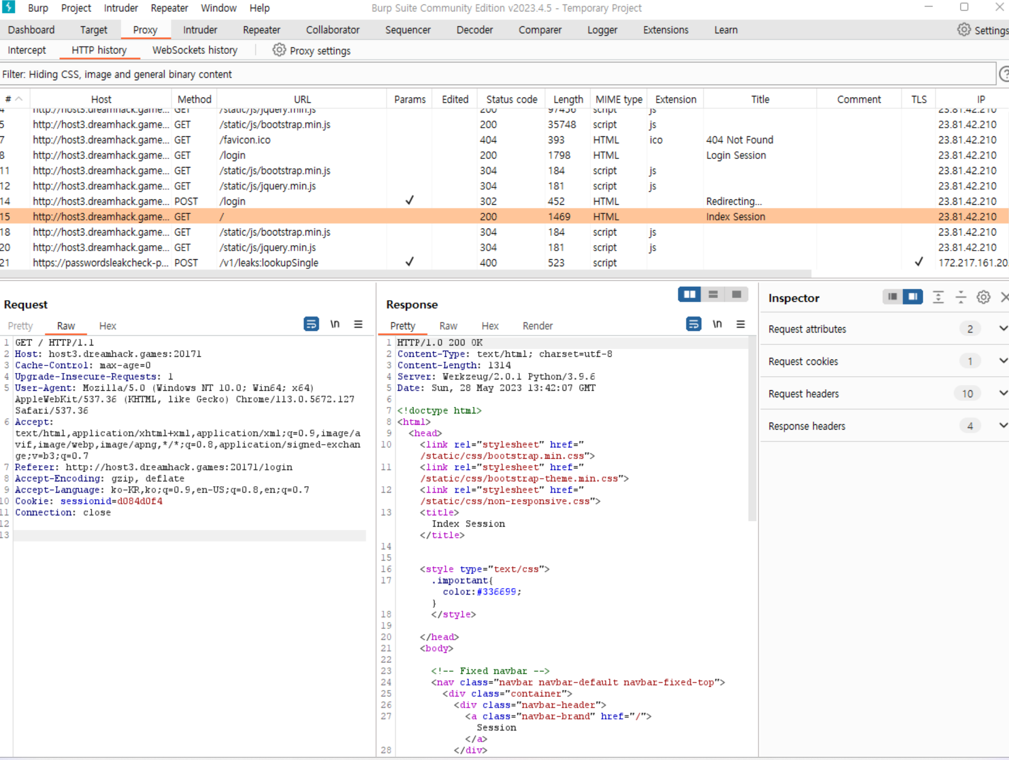Viewport: 1009px width, 760px height.
Task: Switch to the Intercept sub-tab
Action: pos(27,50)
